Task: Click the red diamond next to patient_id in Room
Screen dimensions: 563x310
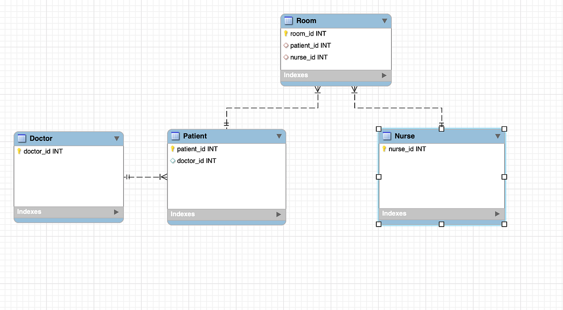Action: point(285,45)
